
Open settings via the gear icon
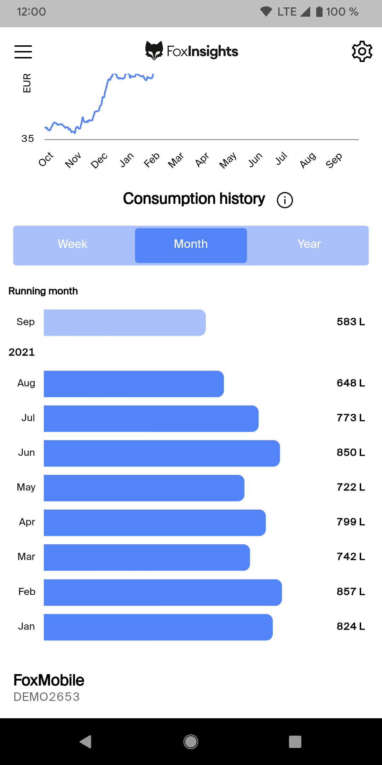pos(362,51)
